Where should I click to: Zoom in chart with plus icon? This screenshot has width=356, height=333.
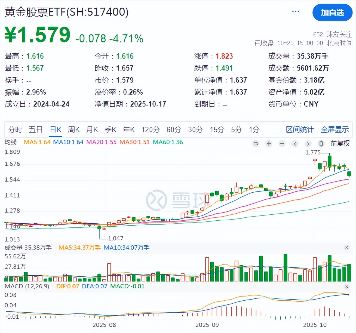pos(269,143)
